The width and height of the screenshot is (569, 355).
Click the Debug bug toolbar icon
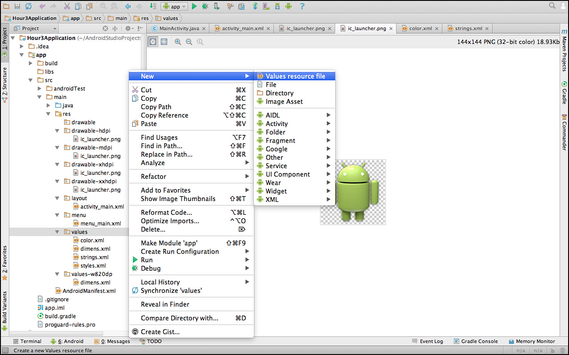point(205,6)
